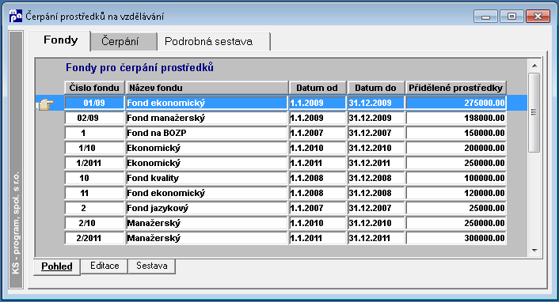Click the scrollbar down arrow
This screenshot has width=559, height=302.
534,251
